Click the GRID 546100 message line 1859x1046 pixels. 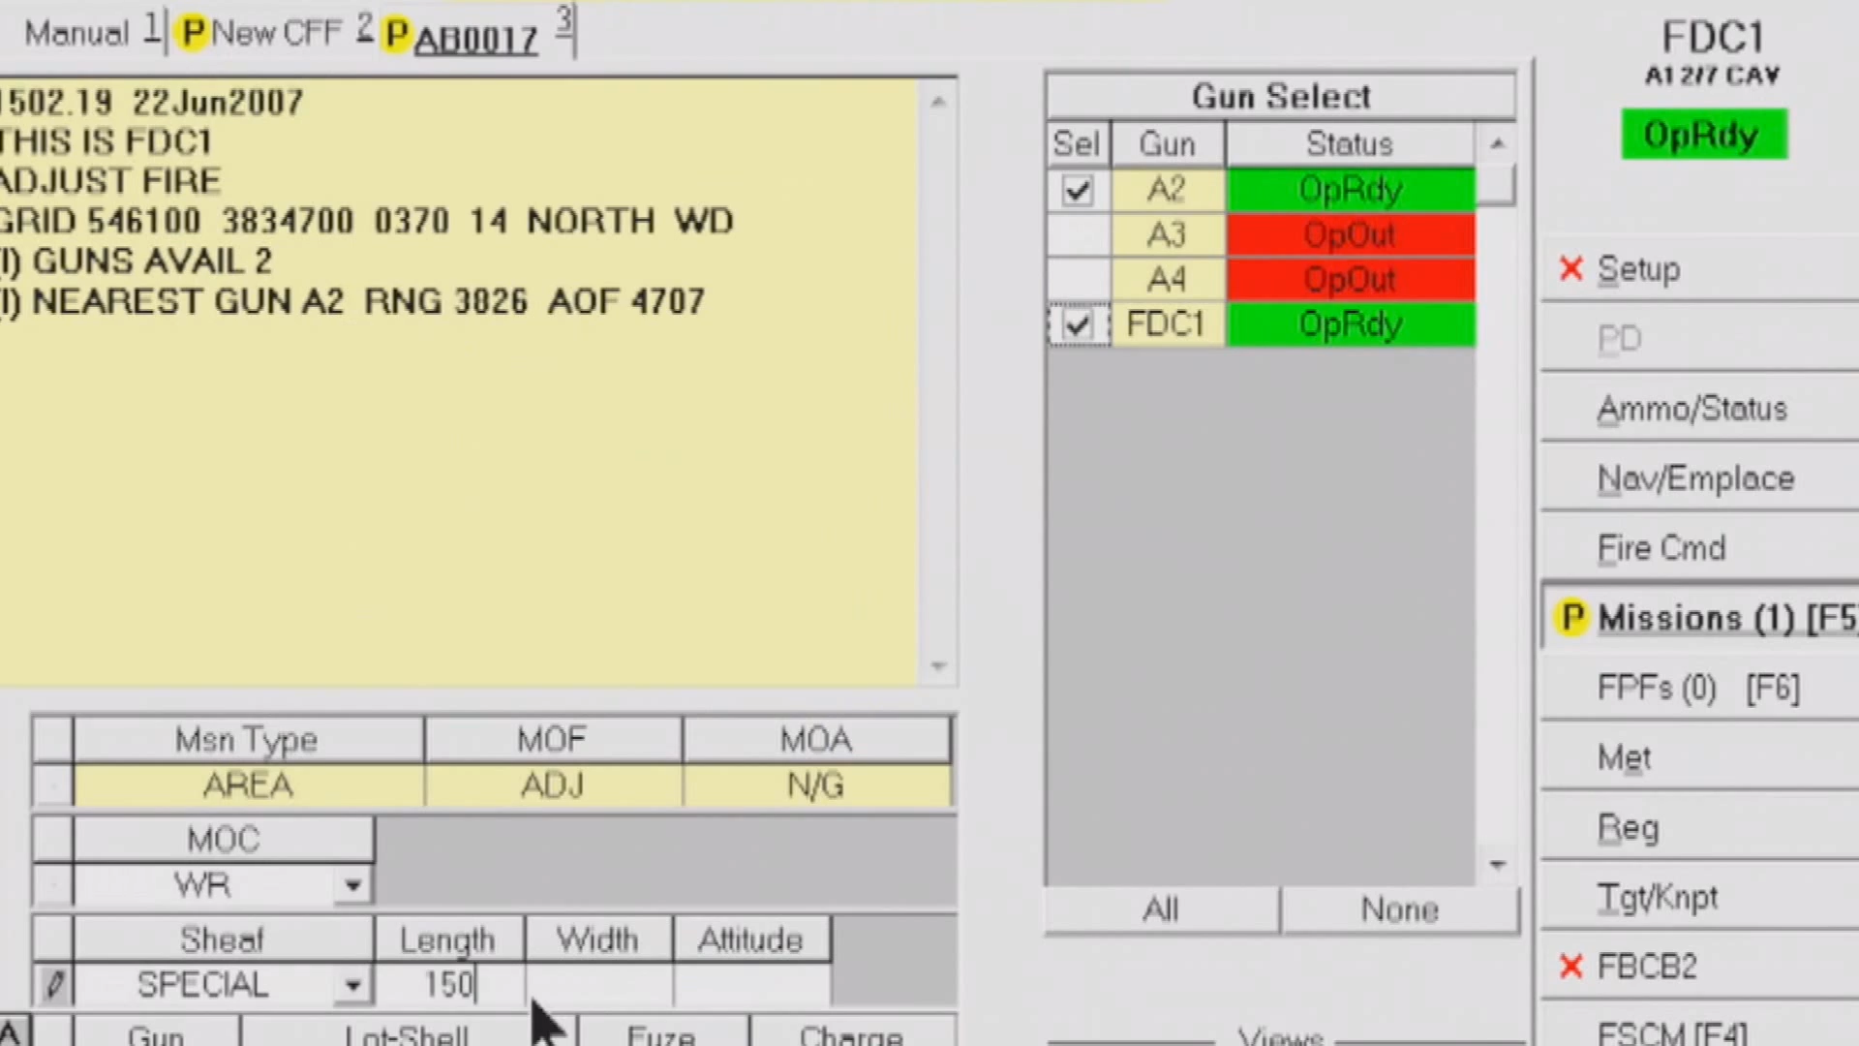pos(367,221)
